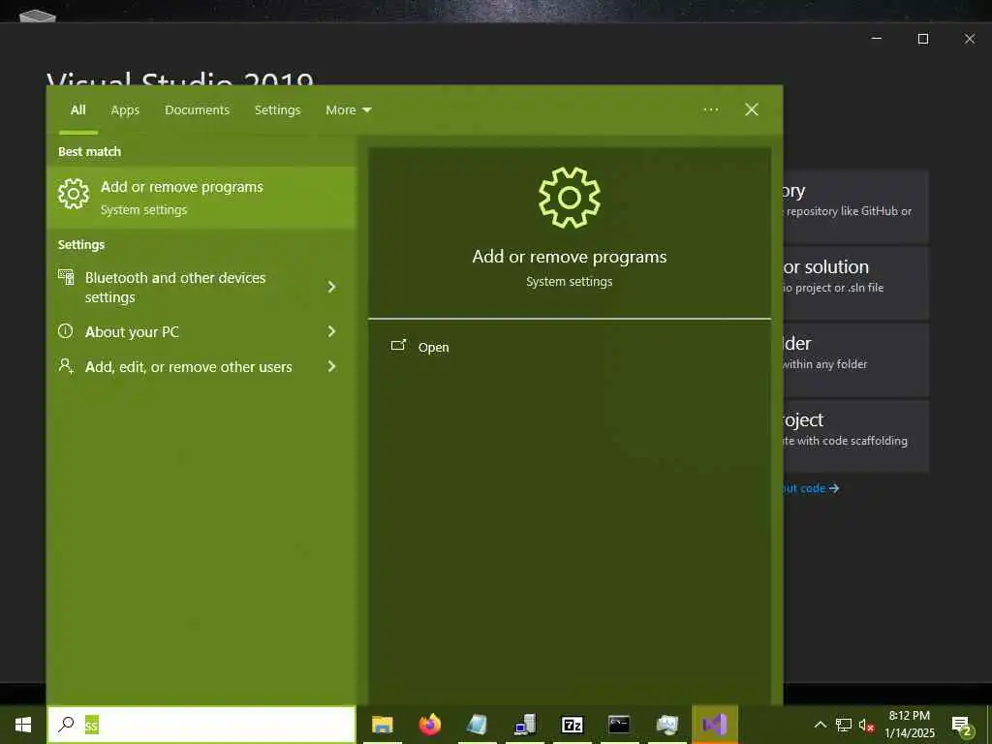Expand About your PC arrow
The width and height of the screenshot is (992, 744).
click(x=331, y=331)
